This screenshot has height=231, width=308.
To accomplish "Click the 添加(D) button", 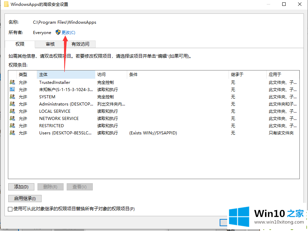I will 21,187.
